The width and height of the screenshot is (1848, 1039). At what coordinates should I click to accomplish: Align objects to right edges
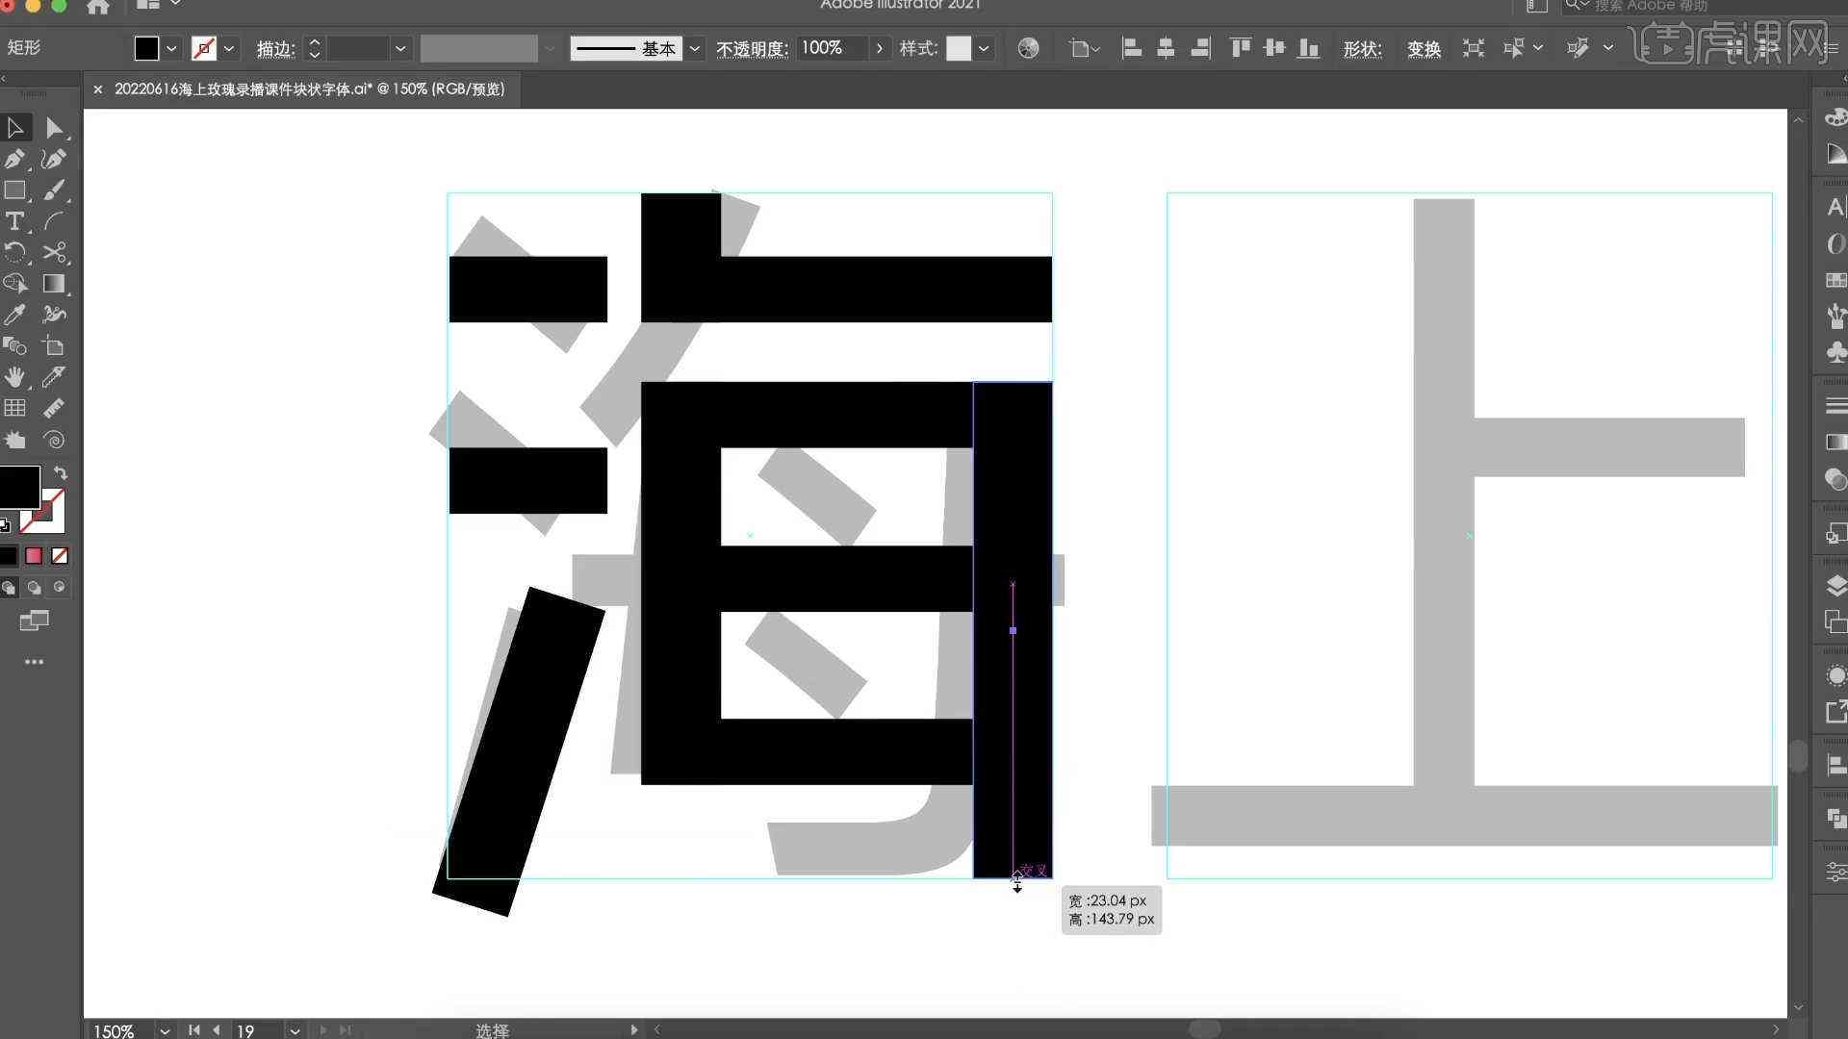pyautogui.click(x=1200, y=48)
